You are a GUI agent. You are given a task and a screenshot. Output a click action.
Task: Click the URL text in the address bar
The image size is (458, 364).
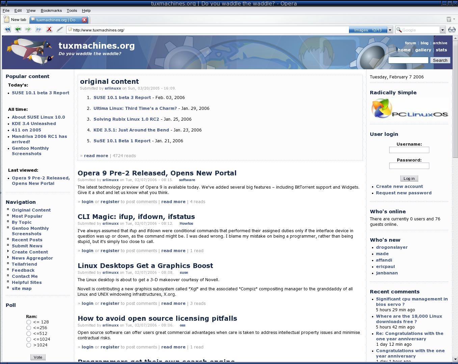click(x=99, y=30)
